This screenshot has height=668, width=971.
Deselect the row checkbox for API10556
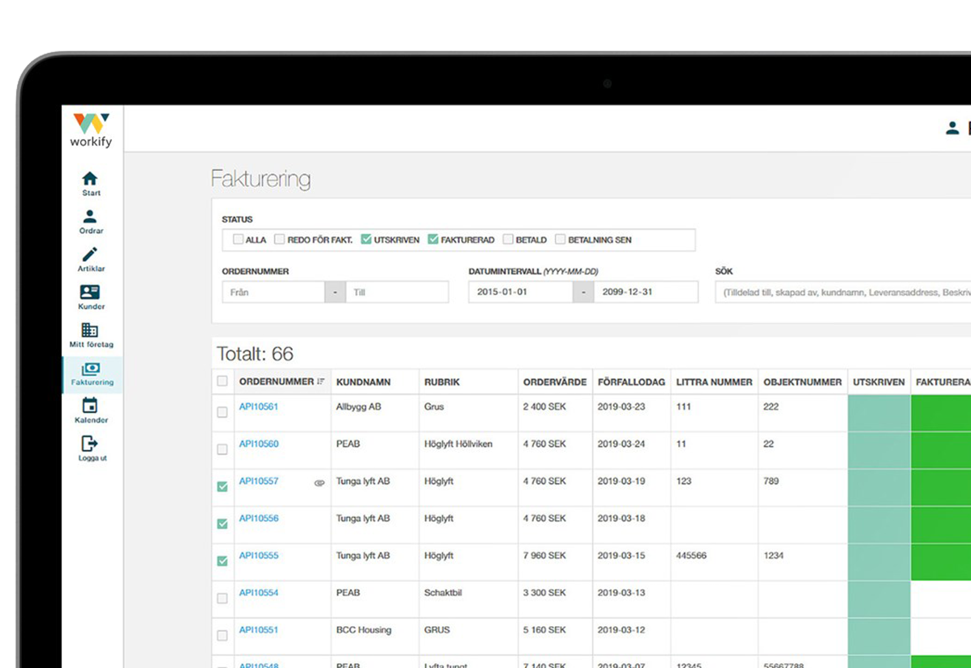[223, 523]
